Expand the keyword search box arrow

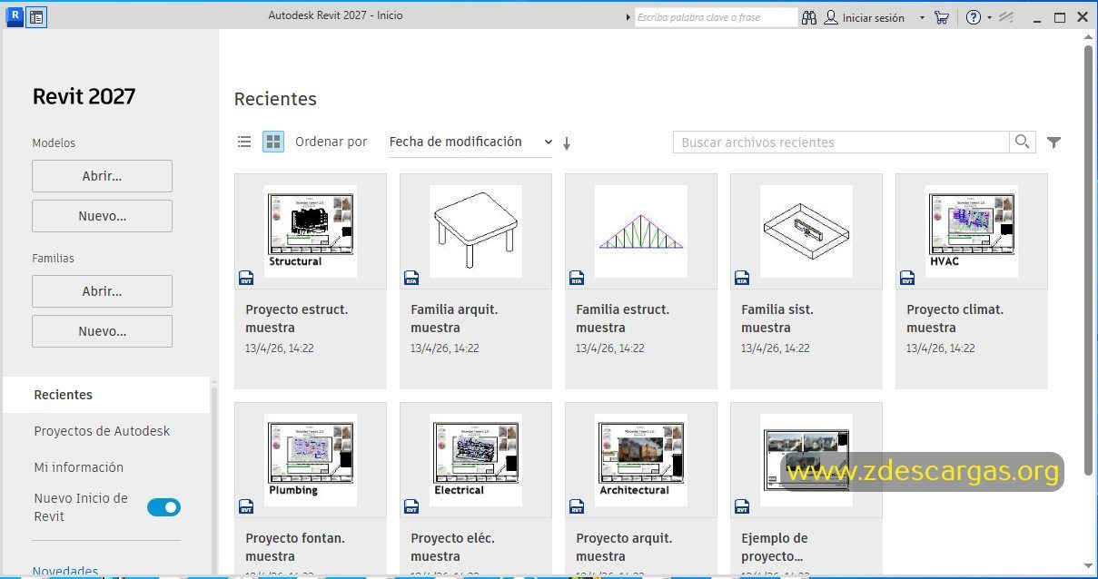628,17
